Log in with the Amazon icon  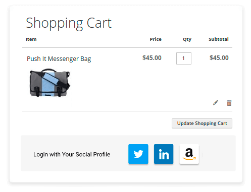pyautogui.click(x=189, y=154)
